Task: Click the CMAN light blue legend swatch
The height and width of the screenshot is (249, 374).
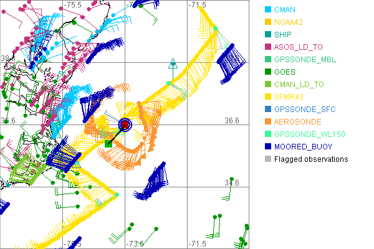Action: tap(268, 10)
